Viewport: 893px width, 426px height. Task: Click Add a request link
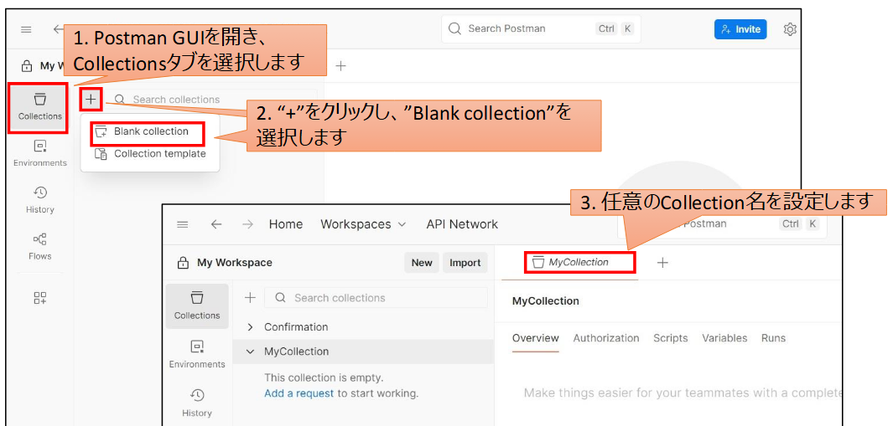(299, 393)
